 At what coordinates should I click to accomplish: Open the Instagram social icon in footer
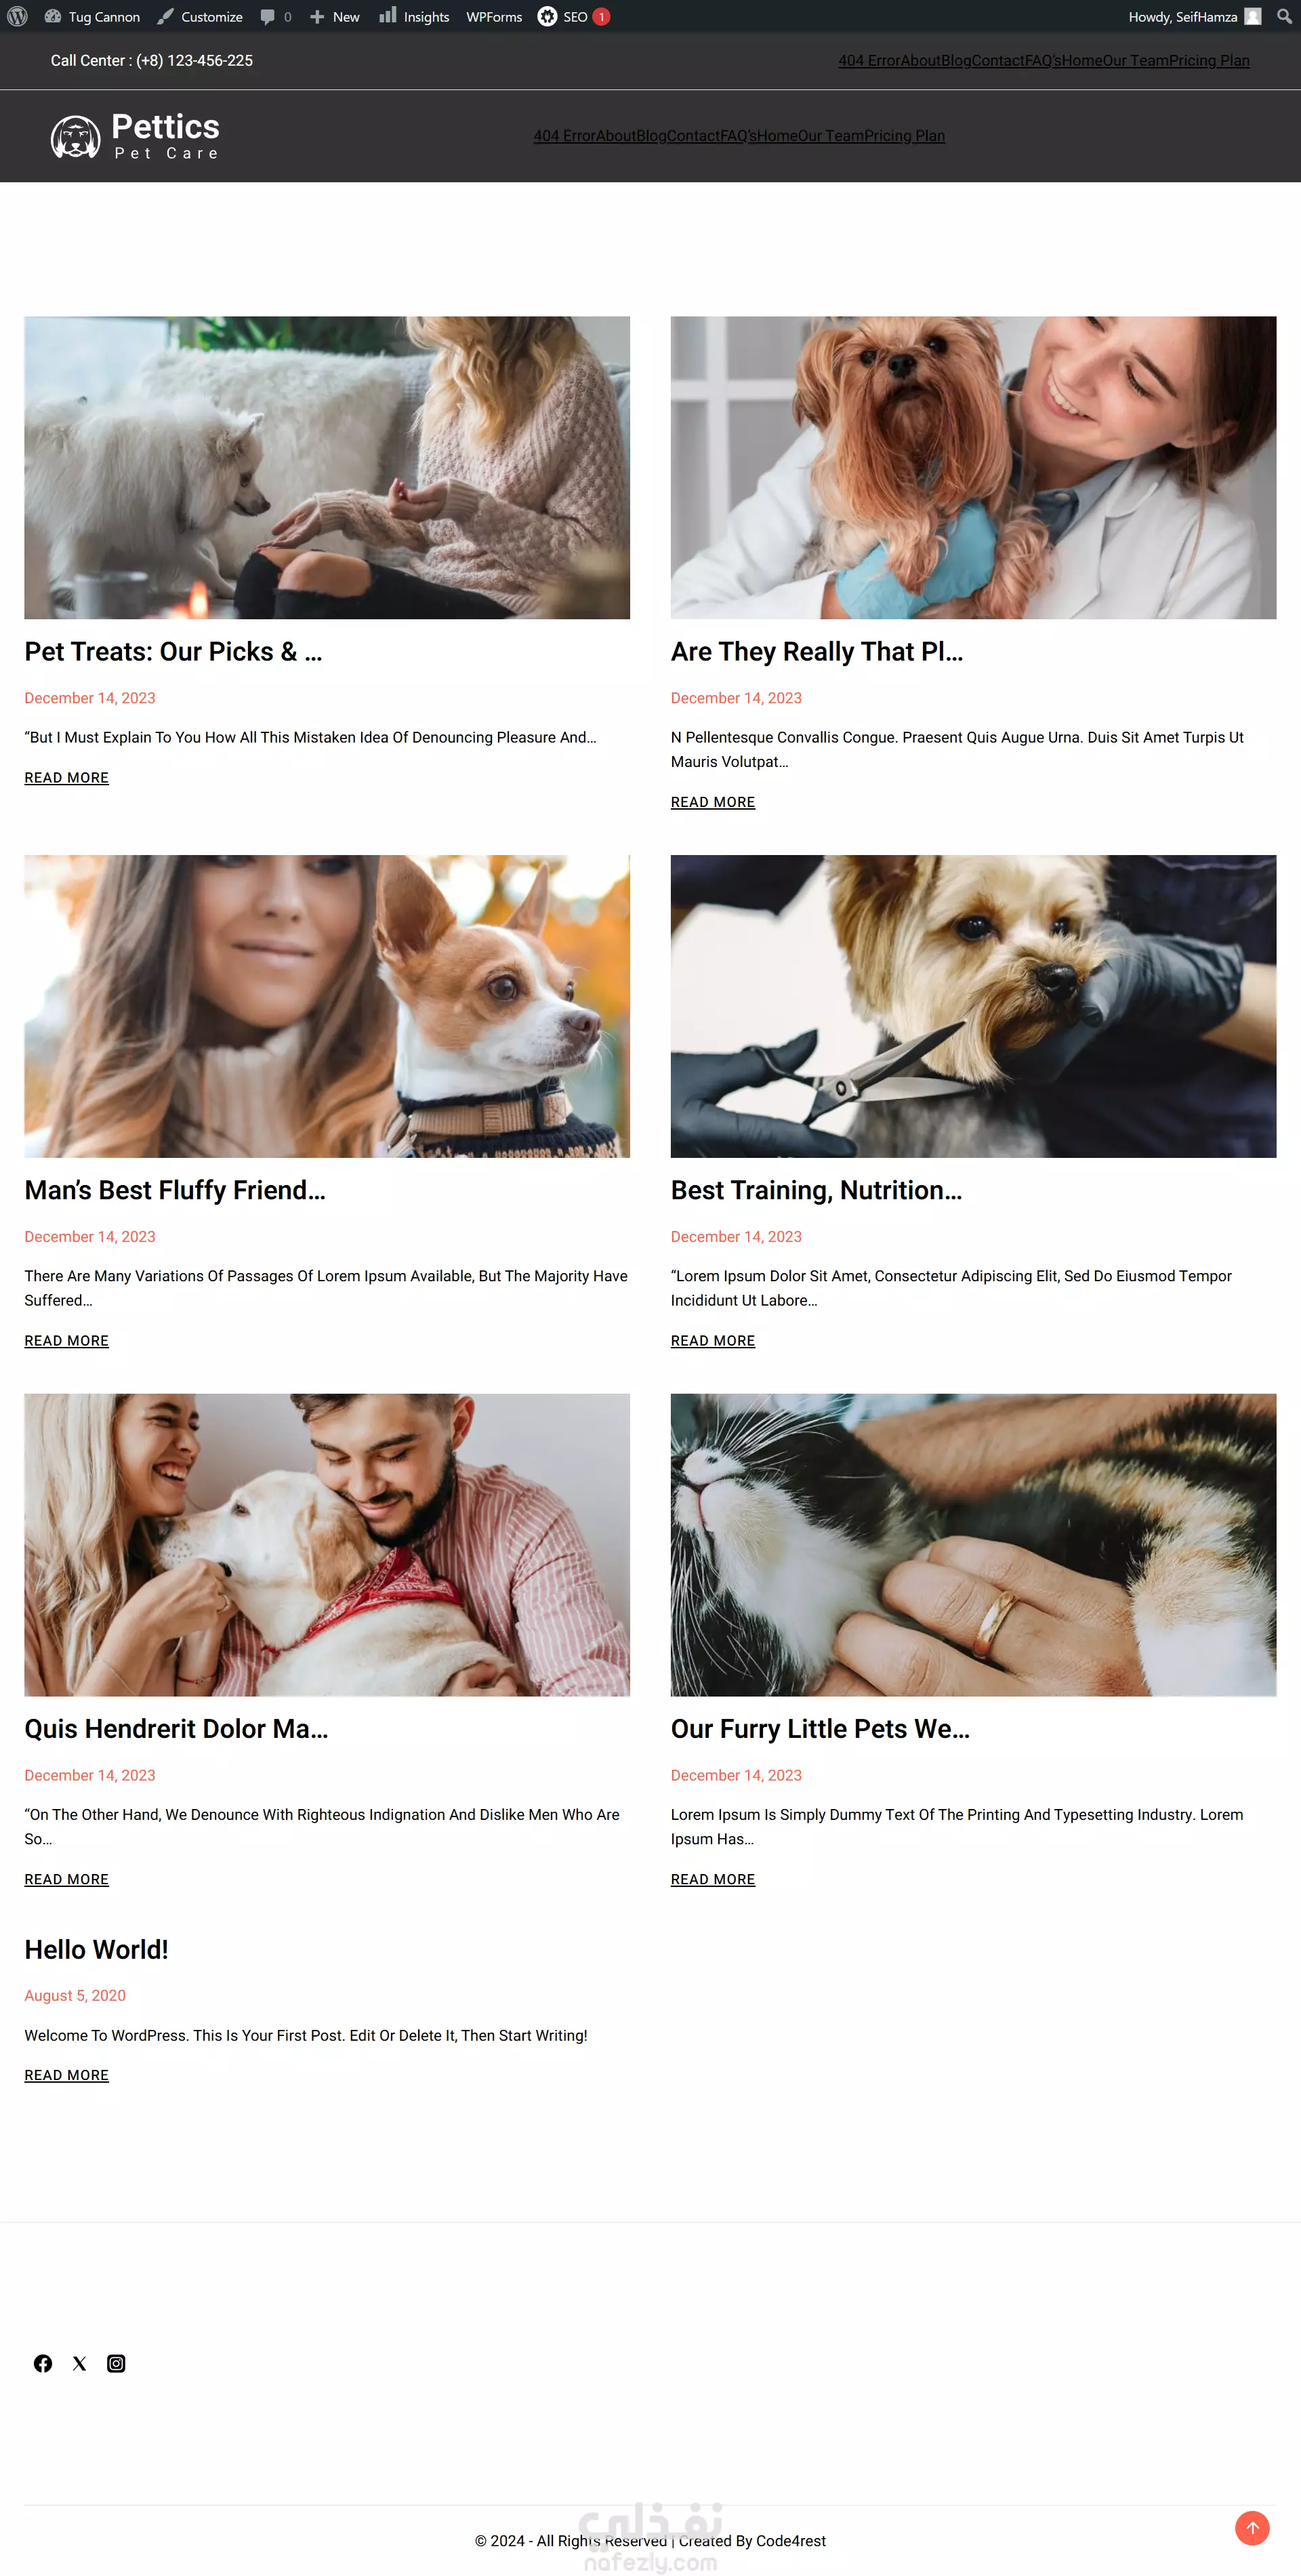116,2363
